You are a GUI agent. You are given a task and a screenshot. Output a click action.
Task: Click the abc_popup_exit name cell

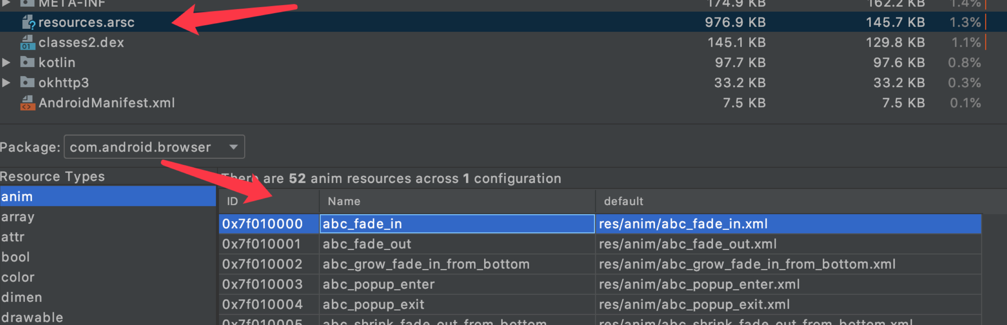click(457, 304)
